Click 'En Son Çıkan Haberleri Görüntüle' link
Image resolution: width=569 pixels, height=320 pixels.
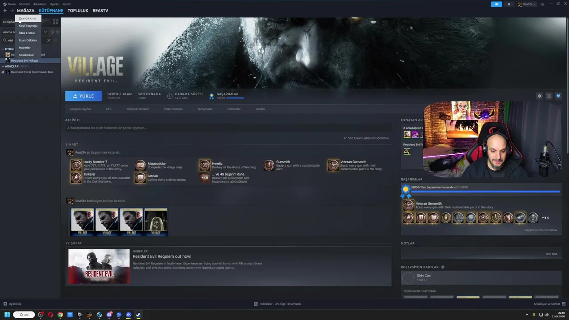[366, 138]
